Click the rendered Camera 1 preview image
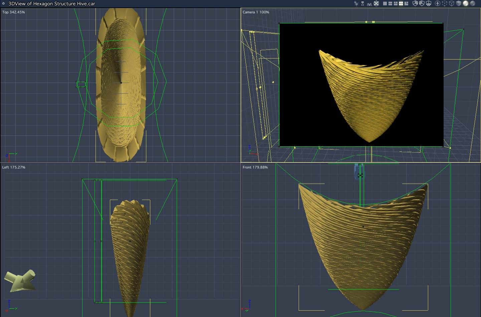 click(361, 85)
